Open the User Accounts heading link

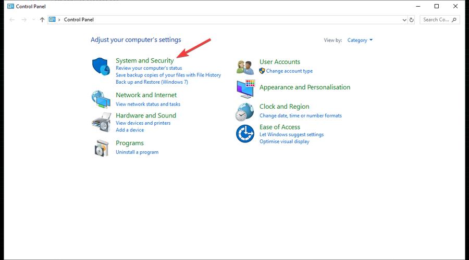(x=280, y=62)
